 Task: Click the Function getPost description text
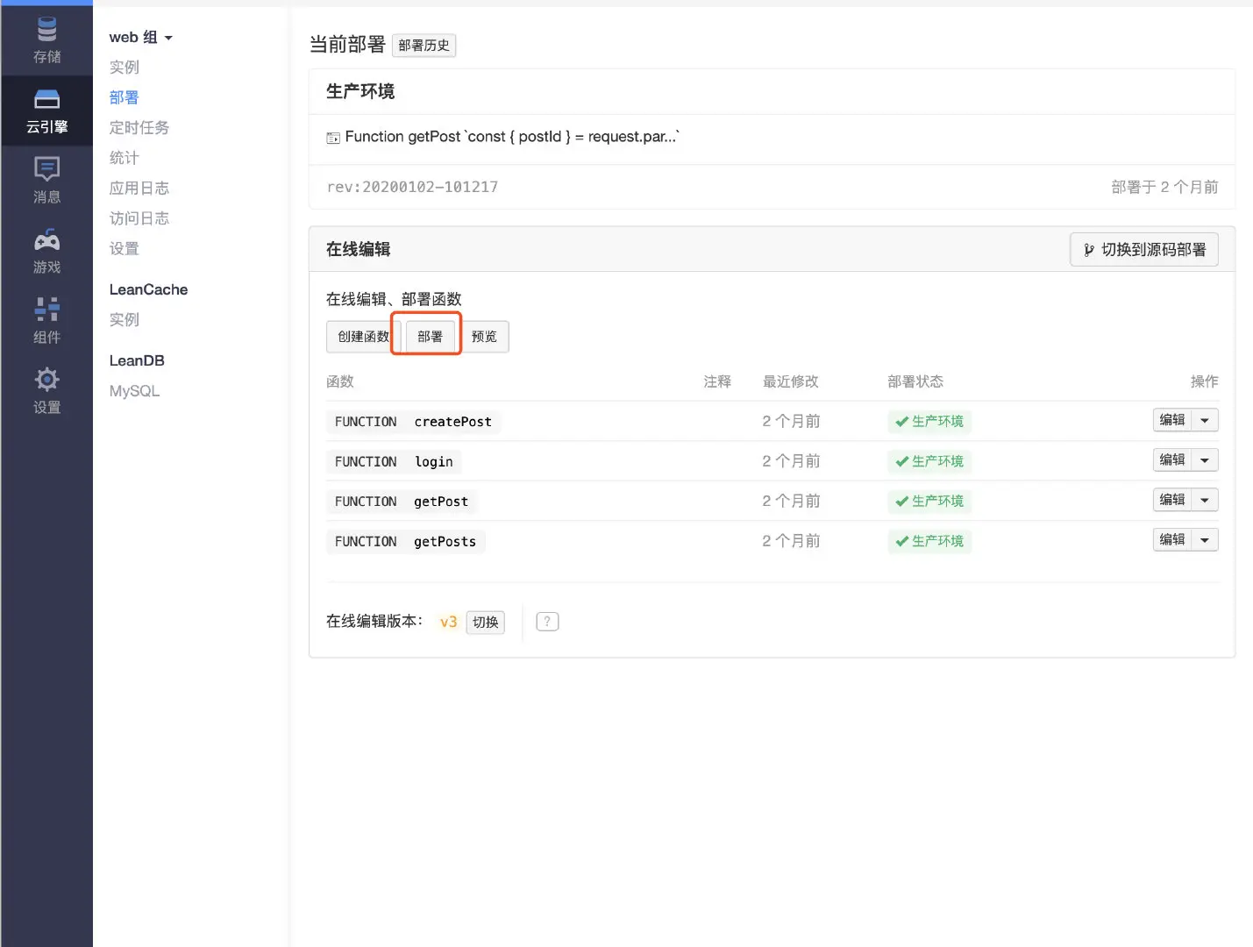(x=512, y=137)
